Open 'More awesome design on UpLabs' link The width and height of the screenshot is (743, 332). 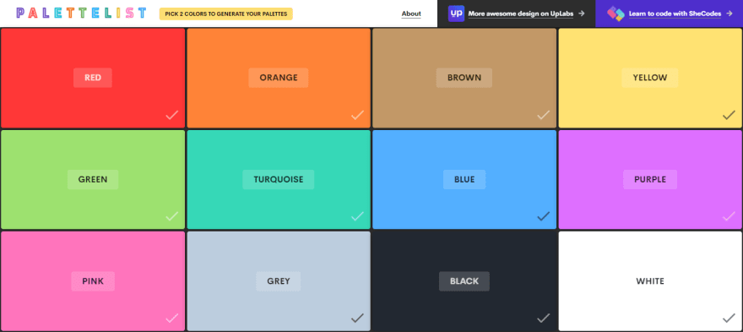[x=521, y=14]
